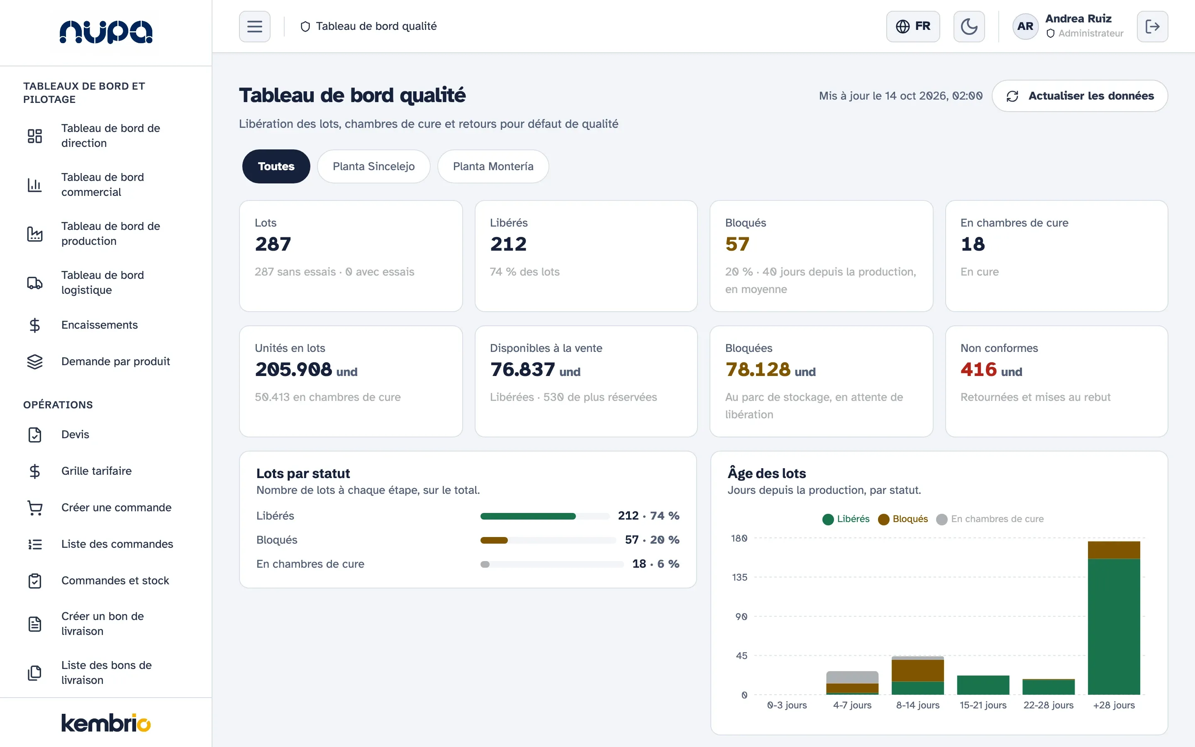
Task: Click the Bloqués 57 lots card
Action: [821, 256]
